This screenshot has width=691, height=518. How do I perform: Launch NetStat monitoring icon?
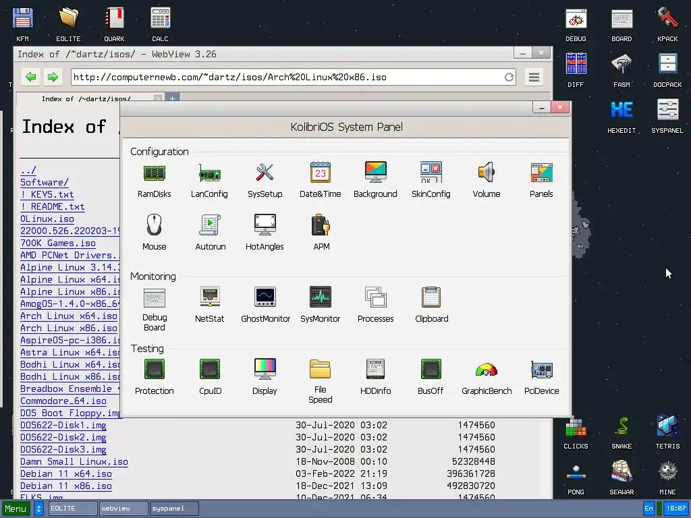210,297
